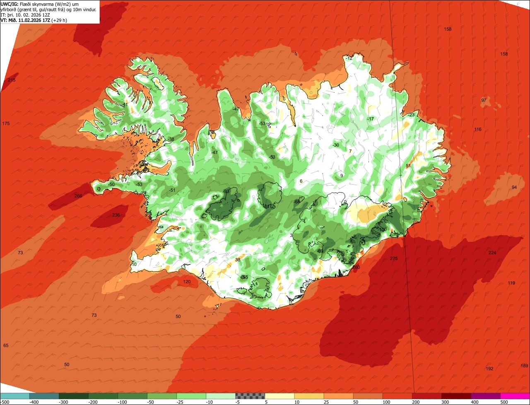
Task: Click the '23' value on the northeast coast
Action: pyautogui.click(x=412, y=115)
